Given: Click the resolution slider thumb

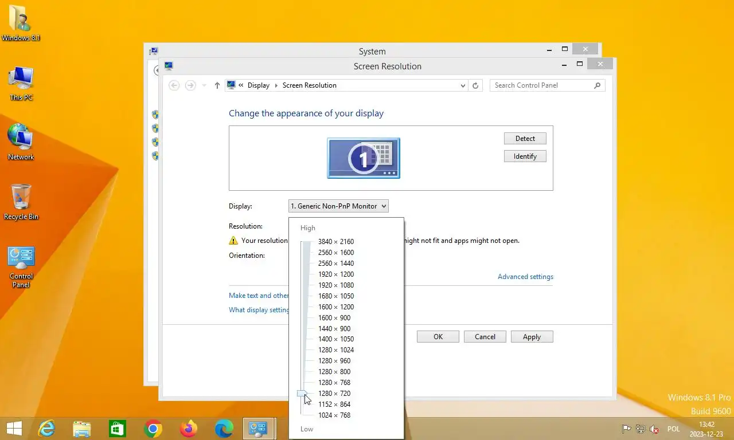Looking at the screenshot, I should click(x=303, y=394).
